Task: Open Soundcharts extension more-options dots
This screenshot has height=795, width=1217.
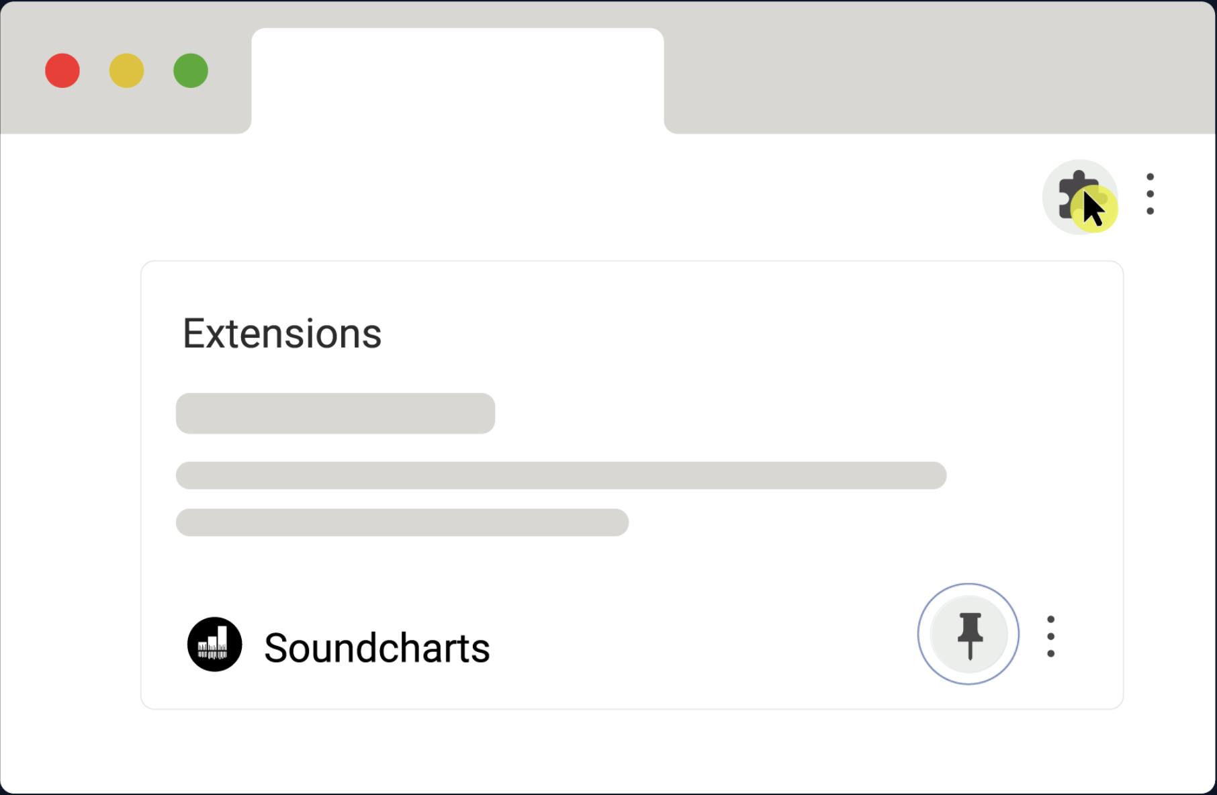Action: click(x=1050, y=636)
